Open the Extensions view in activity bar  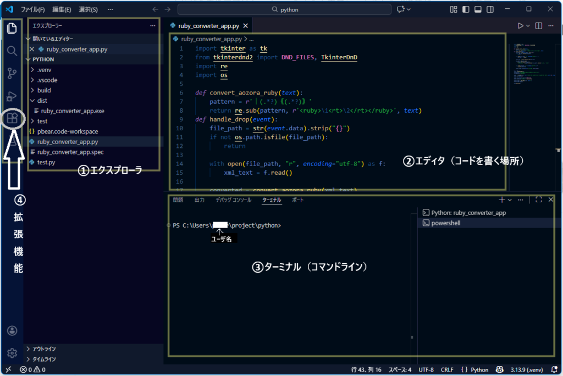pyautogui.click(x=12, y=118)
